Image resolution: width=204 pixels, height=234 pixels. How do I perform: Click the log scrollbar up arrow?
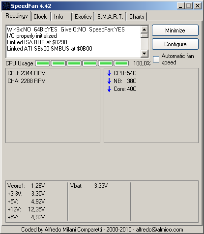coord(145,29)
